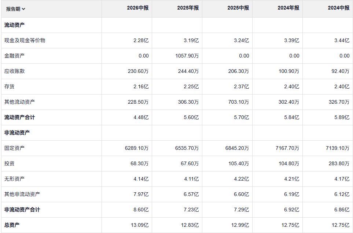This screenshot has height=233, width=353.
Task: Select the 固定资产 row label
Action: tap(15, 148)
